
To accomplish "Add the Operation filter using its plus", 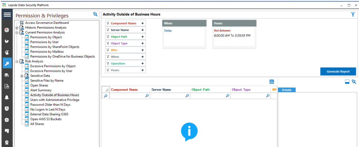I will pyautogui.click(x=142, y=64).
